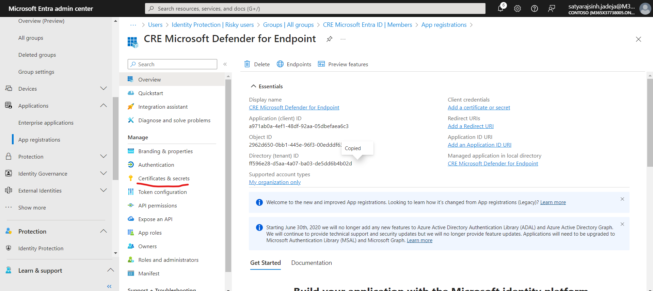Click the Branding & properties icon

click(x=131, y=151)
